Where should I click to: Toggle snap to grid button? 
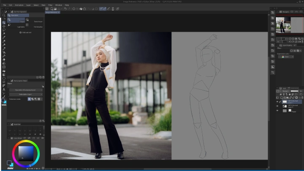[109, 9]
